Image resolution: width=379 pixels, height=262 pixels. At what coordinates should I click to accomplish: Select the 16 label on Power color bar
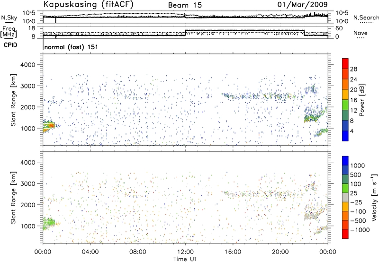(x=353, y=100)
